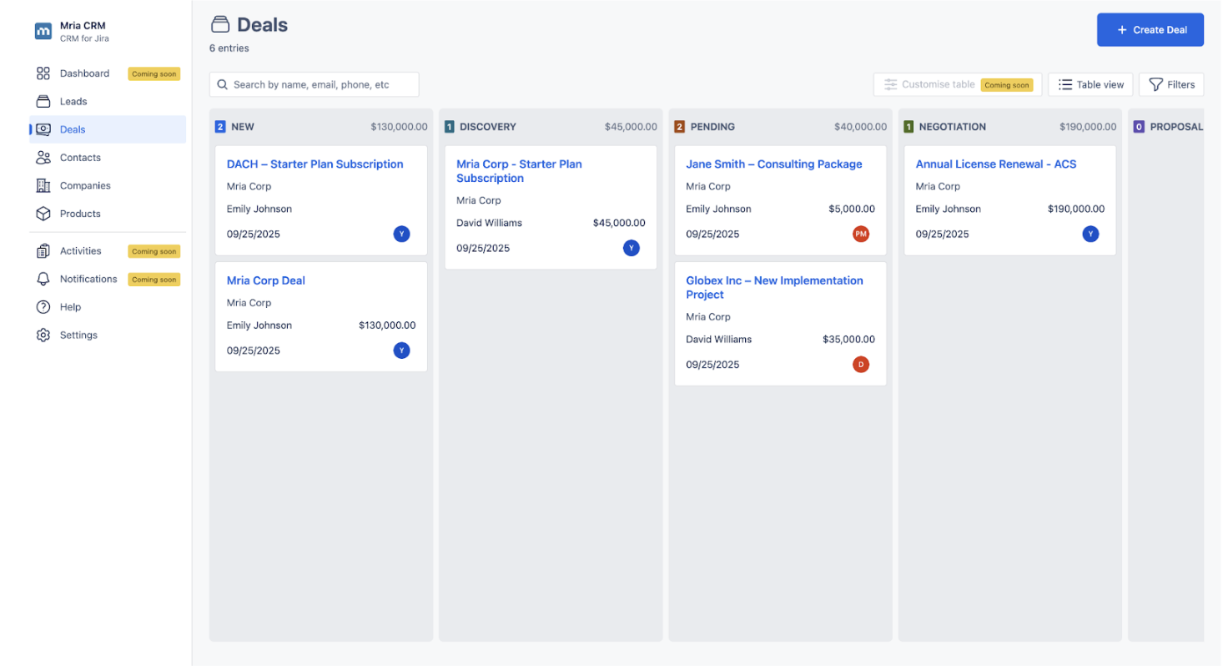Switch to Table view
The image size is (1223, 666).
[x=1090, y=84]
